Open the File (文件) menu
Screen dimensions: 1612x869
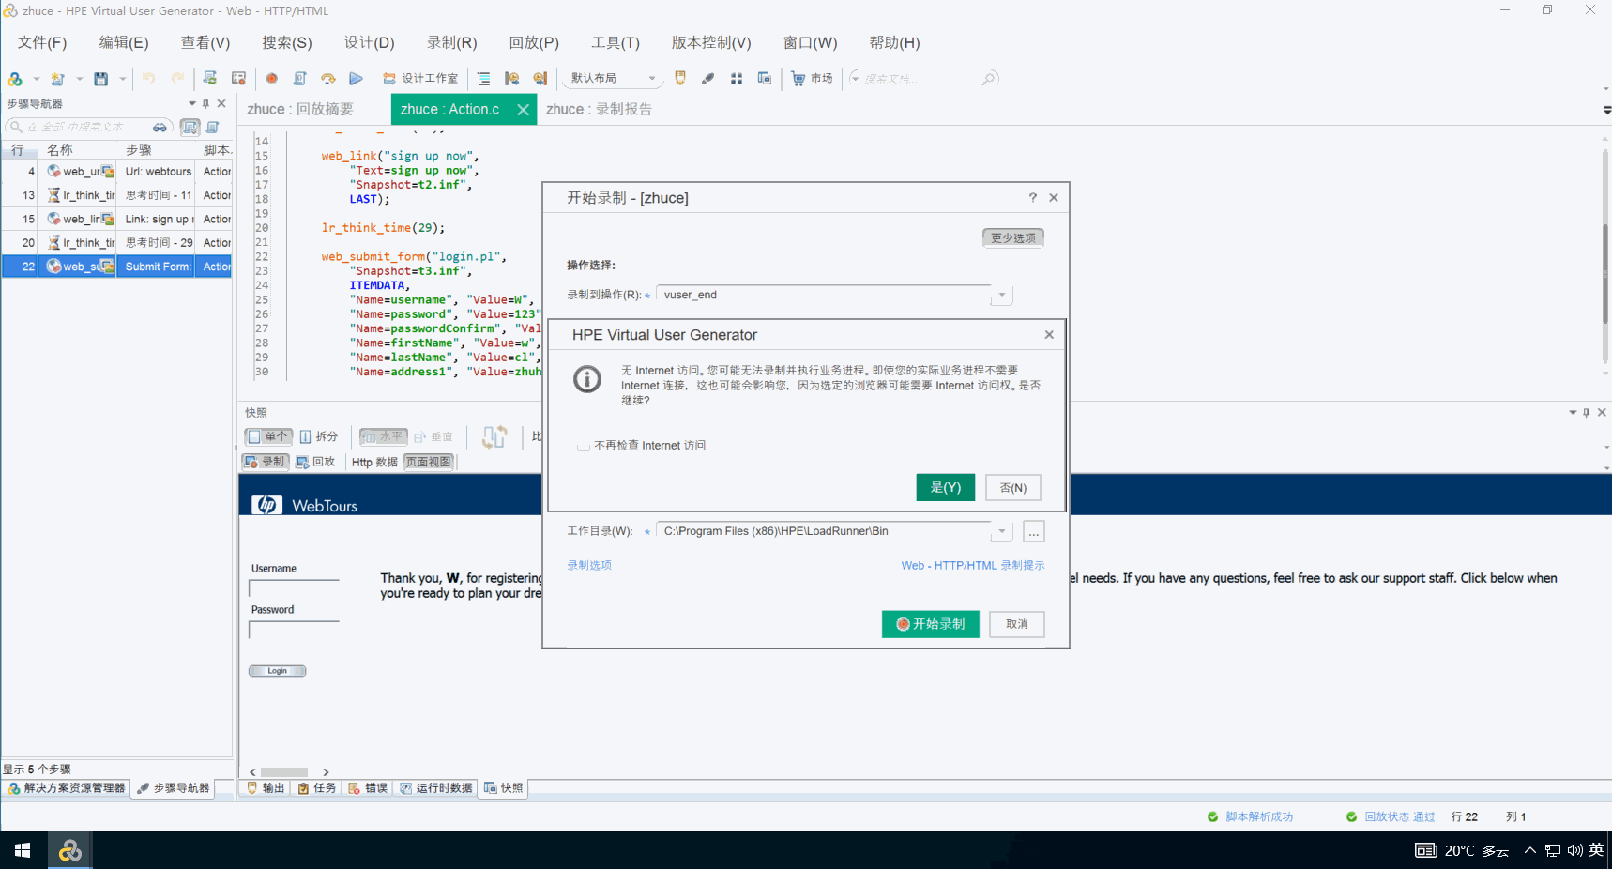tap(42, 42)
